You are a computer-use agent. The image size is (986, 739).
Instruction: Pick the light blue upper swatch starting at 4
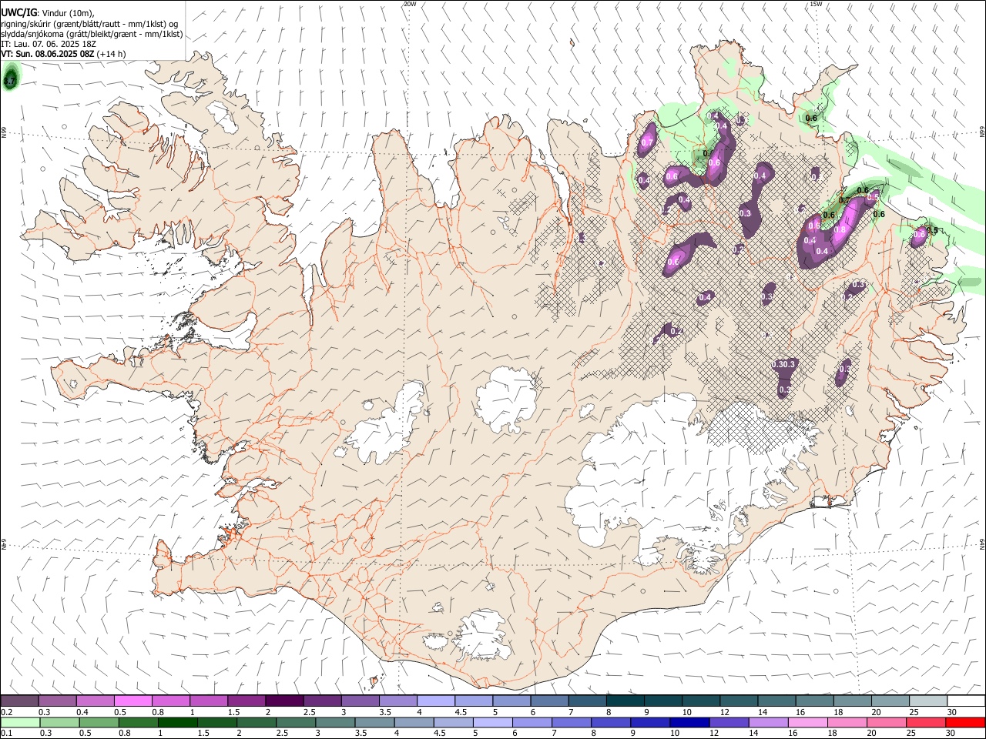(435, 701)
